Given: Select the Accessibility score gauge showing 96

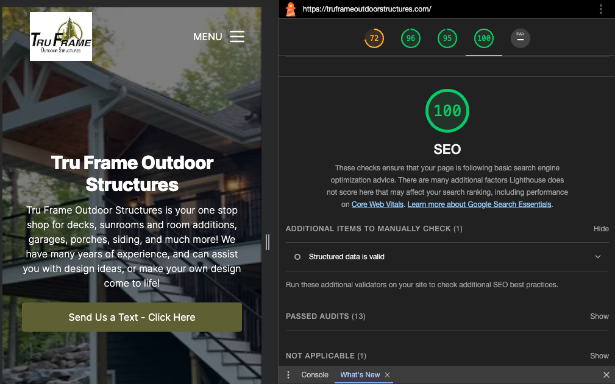Looking at the screenshot, I should coord(410,38).
